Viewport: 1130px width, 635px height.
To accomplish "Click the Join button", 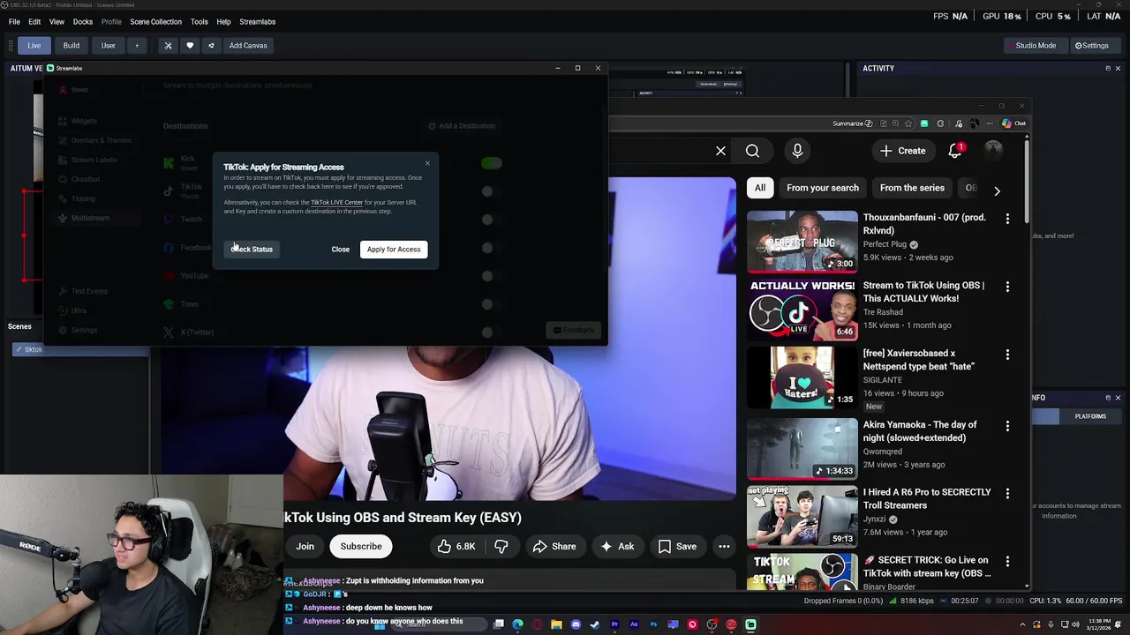I will click(305, 547).
